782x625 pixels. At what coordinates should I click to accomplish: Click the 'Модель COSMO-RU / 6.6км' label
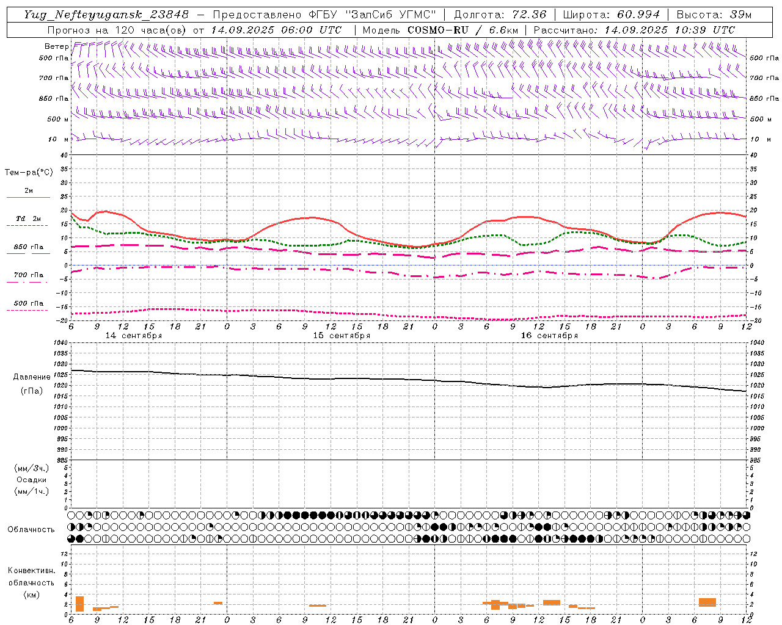(440, 30)
